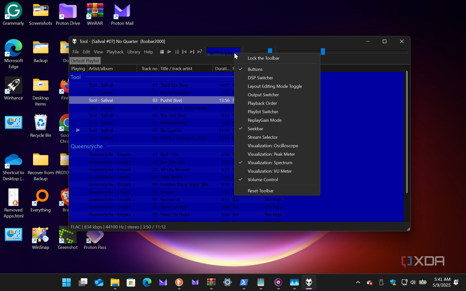Image resolution: width=466 pixels, height=291 pixels.
Task: Uncheck Buttons in the toolbar menu
Action: point(277,69)
